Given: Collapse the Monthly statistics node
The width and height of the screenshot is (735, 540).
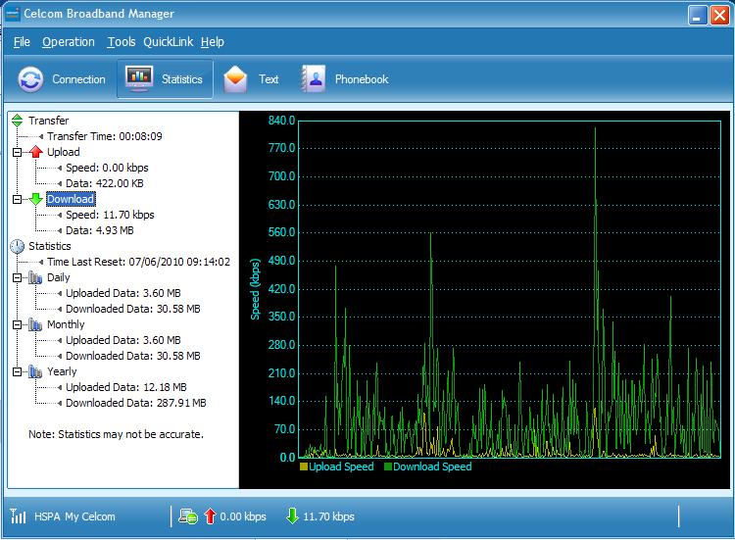Looking at the screenshot, I should point(18,324).
